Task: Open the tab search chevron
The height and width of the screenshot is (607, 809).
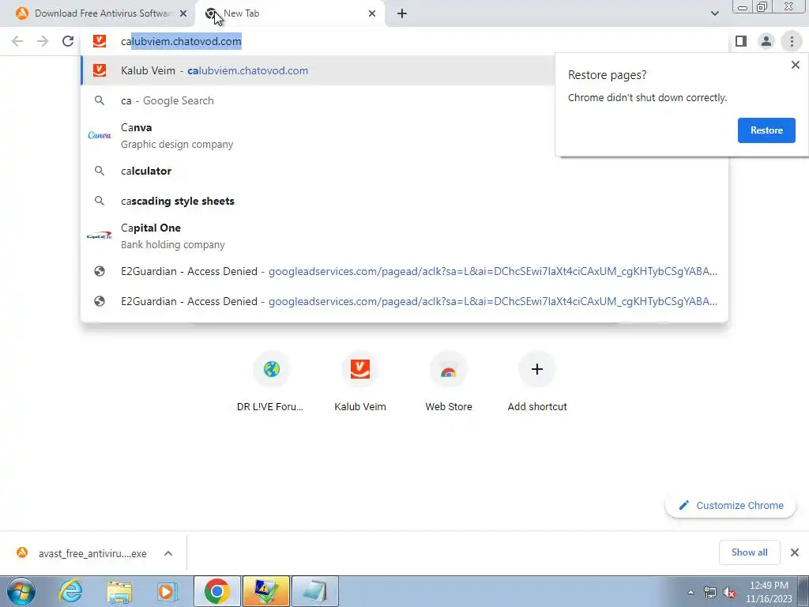Action: [714, 13]
